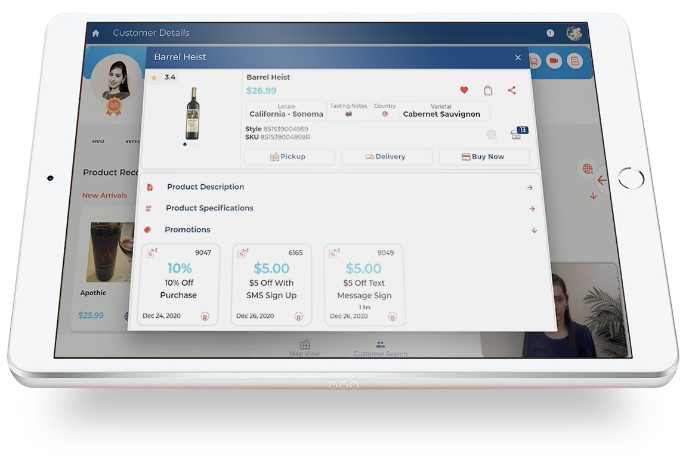Image resolution: width=686 pixels, height=464 pixels.
Task: Open the Tasting Notes grape icon
Action: click(x=349, y=114)
